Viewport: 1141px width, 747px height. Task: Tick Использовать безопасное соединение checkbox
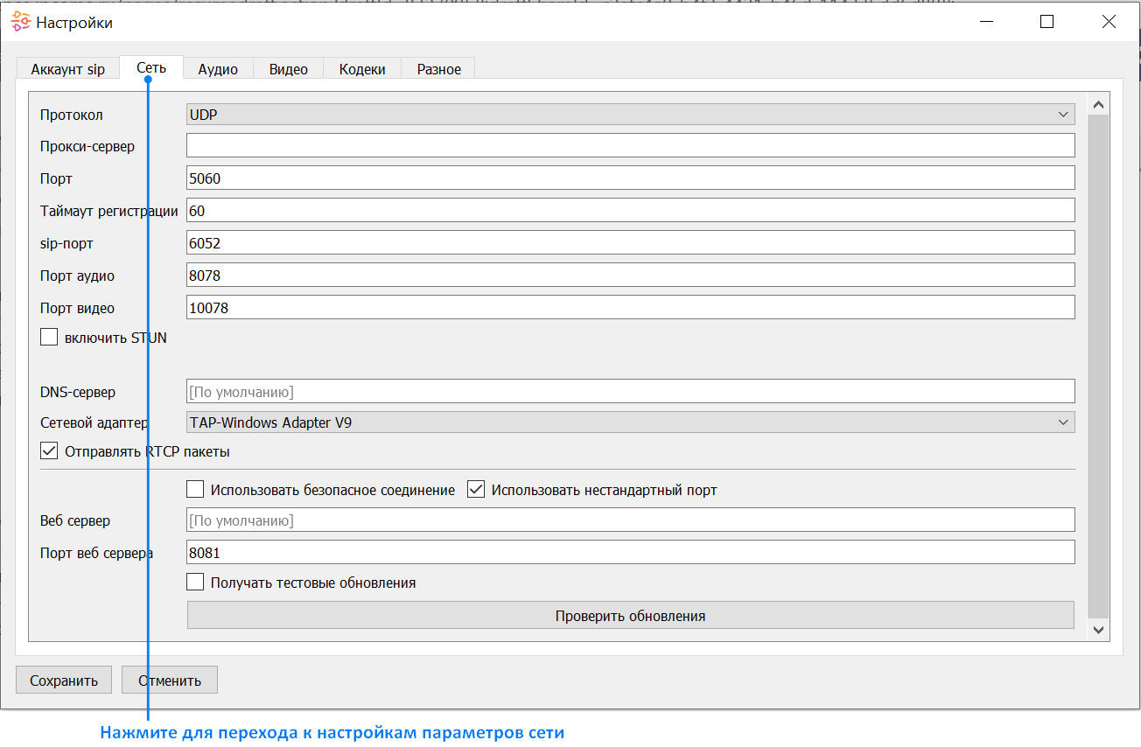(196, 490)
